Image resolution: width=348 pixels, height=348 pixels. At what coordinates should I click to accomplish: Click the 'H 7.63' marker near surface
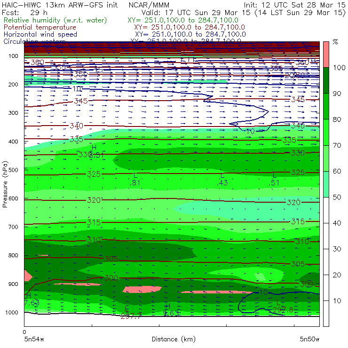point(32,299)
